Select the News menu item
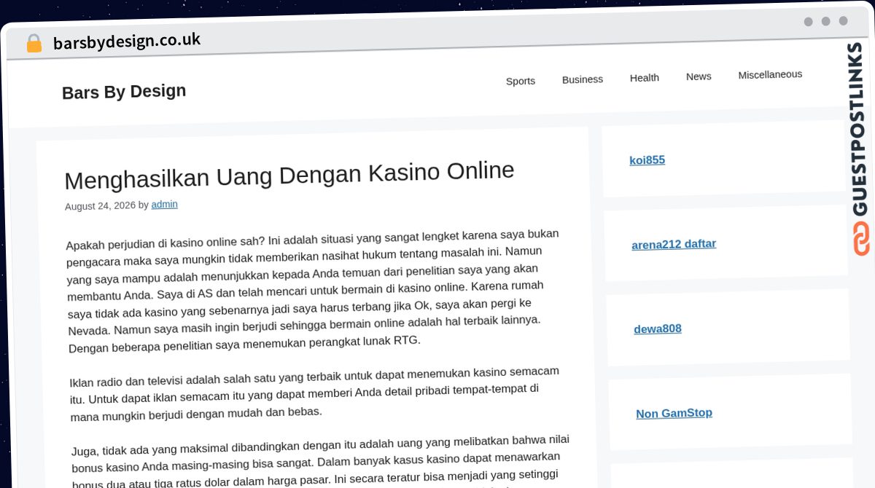 pyautogui.click(x=699, y=76)
